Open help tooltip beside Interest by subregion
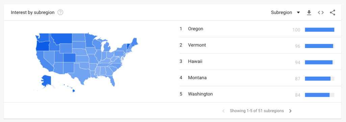This screenshot has height=122, width=346. pos(60,12)
